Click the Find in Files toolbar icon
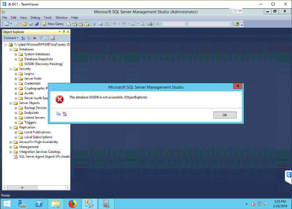This screenshot has height=209, width=292. 237,24
